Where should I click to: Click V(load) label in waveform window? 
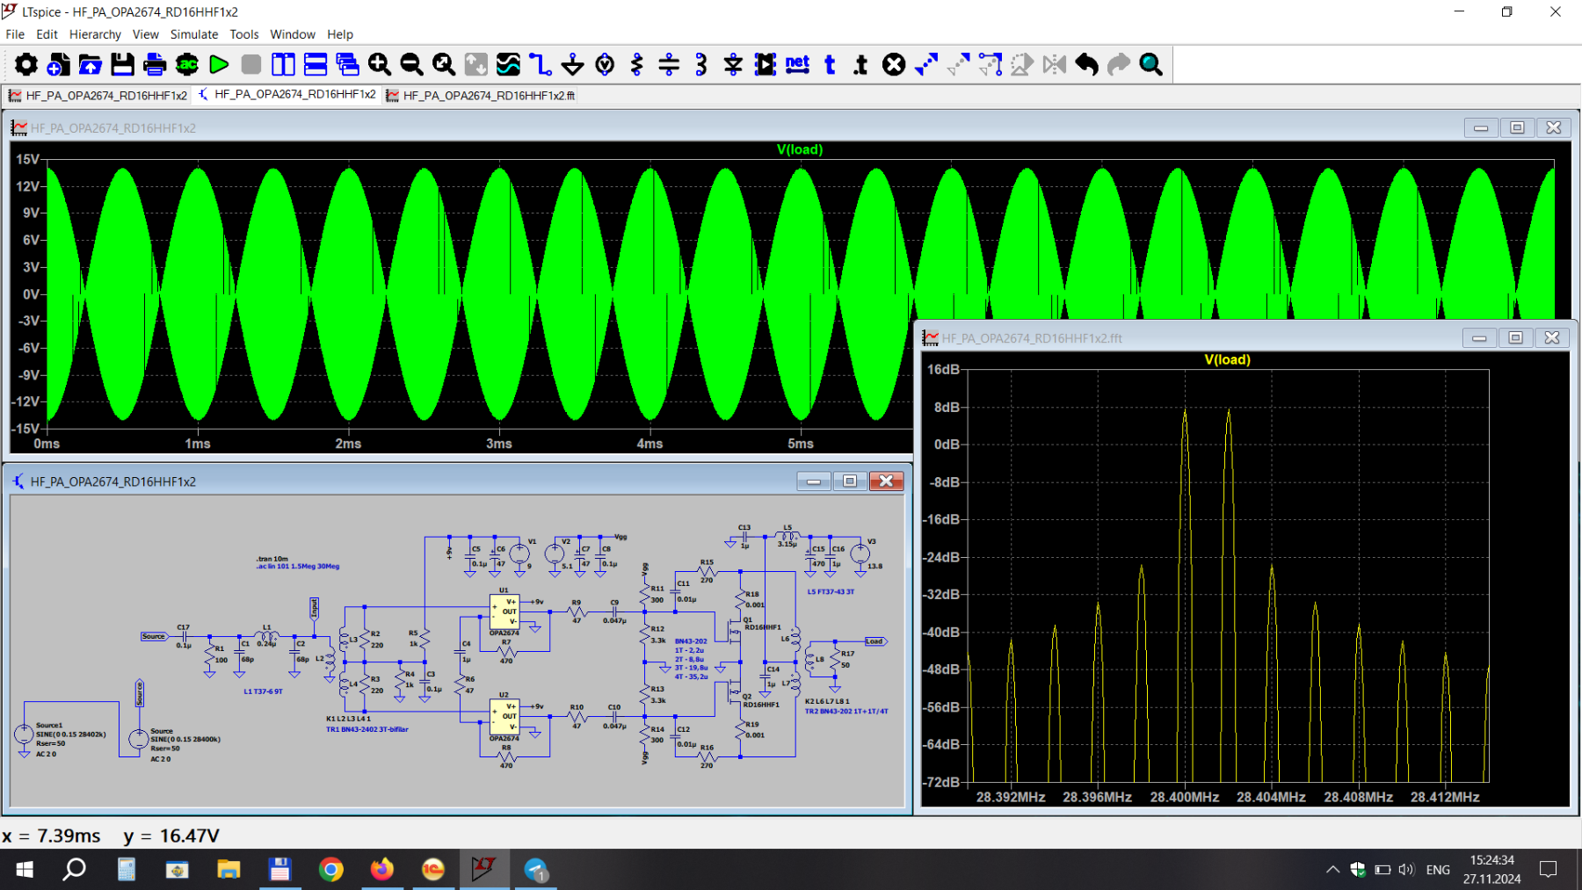pos(800,149)
